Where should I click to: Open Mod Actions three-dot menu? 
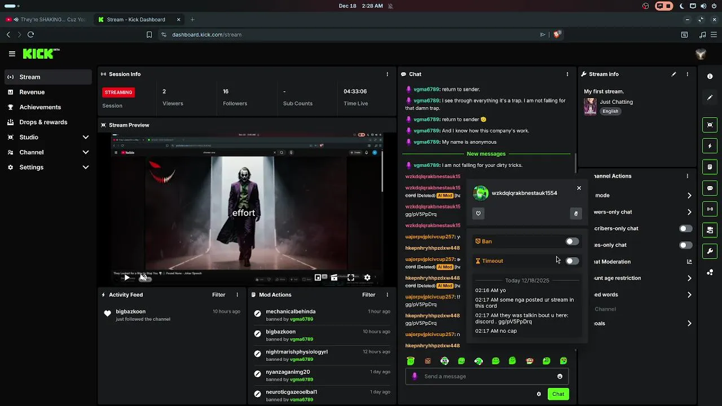(x=387, y=294)
